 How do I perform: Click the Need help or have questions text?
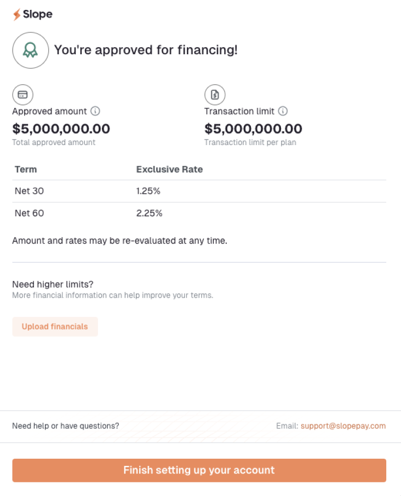click(x=65, y=426)
